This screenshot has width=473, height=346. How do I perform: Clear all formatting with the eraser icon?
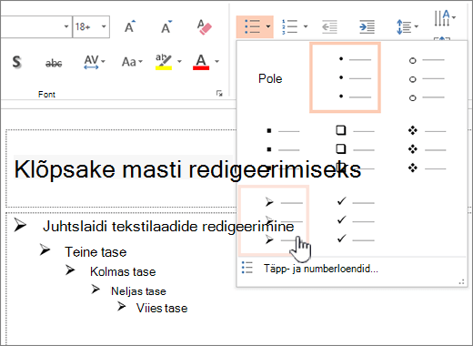point(204,27)
